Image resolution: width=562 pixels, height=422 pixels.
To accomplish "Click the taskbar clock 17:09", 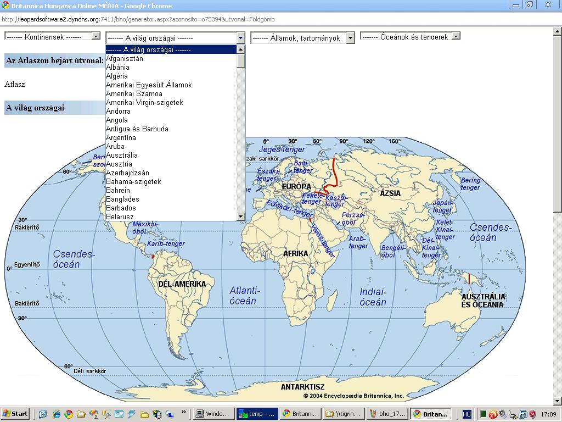I will pyautogui.click(x=548, y=414).
